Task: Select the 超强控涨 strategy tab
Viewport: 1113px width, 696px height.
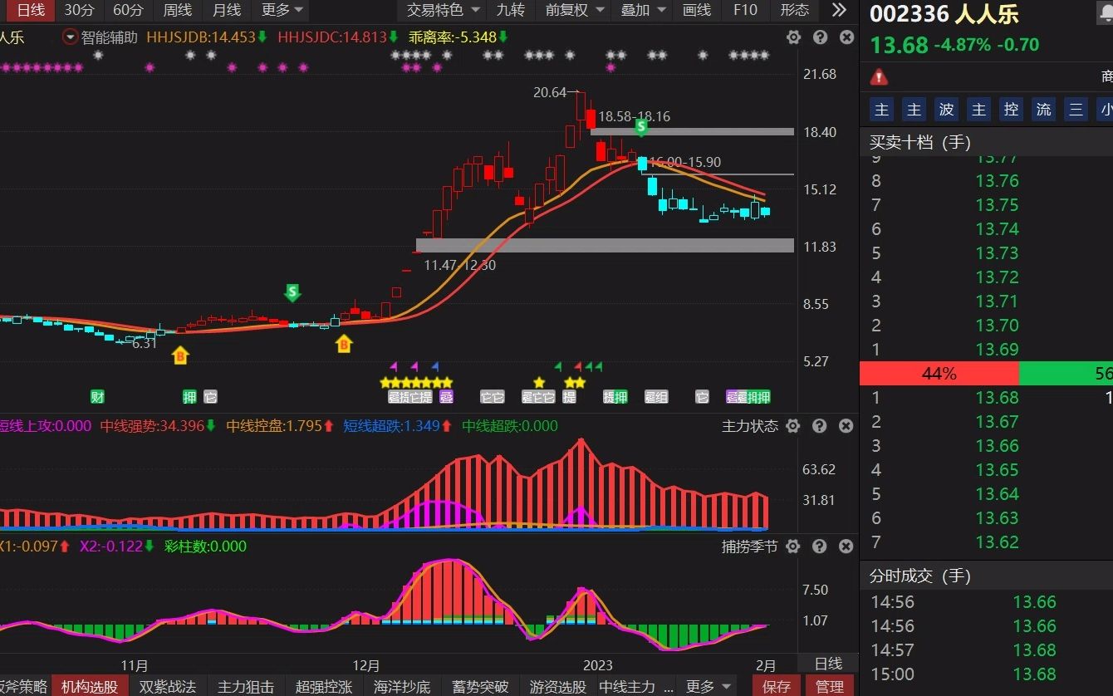Action: [324, 686]
